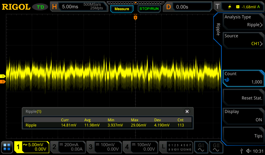Image resolution: width=265 pixels, height=155 pixels.
Task: Click the 10:31 clock display
Action: tap(258, 151)
